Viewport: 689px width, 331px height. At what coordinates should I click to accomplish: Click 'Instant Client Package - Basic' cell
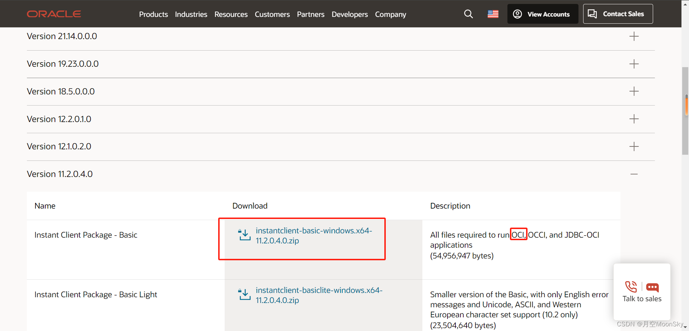pos(86,235)
